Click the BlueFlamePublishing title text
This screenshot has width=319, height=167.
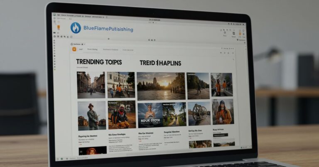[x=108, y=29]
